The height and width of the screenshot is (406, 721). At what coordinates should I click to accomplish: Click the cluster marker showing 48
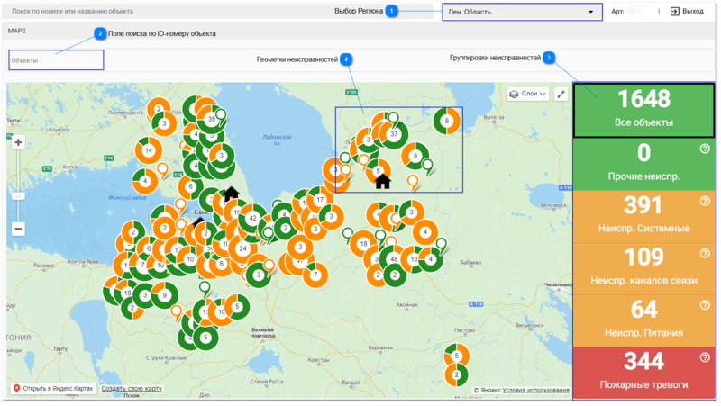tap(394, 259)
